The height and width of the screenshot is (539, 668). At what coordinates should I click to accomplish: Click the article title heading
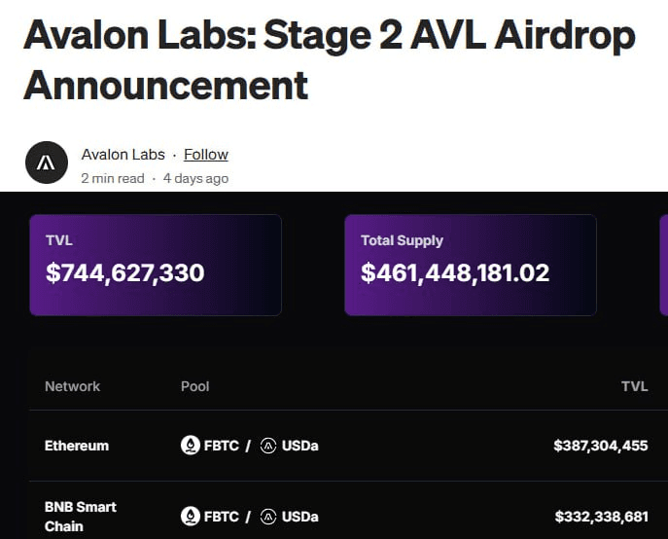[x=329, y=59]
